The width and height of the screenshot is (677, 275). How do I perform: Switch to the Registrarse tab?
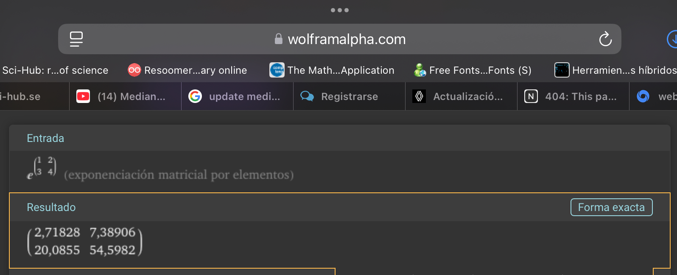(349, 97)
